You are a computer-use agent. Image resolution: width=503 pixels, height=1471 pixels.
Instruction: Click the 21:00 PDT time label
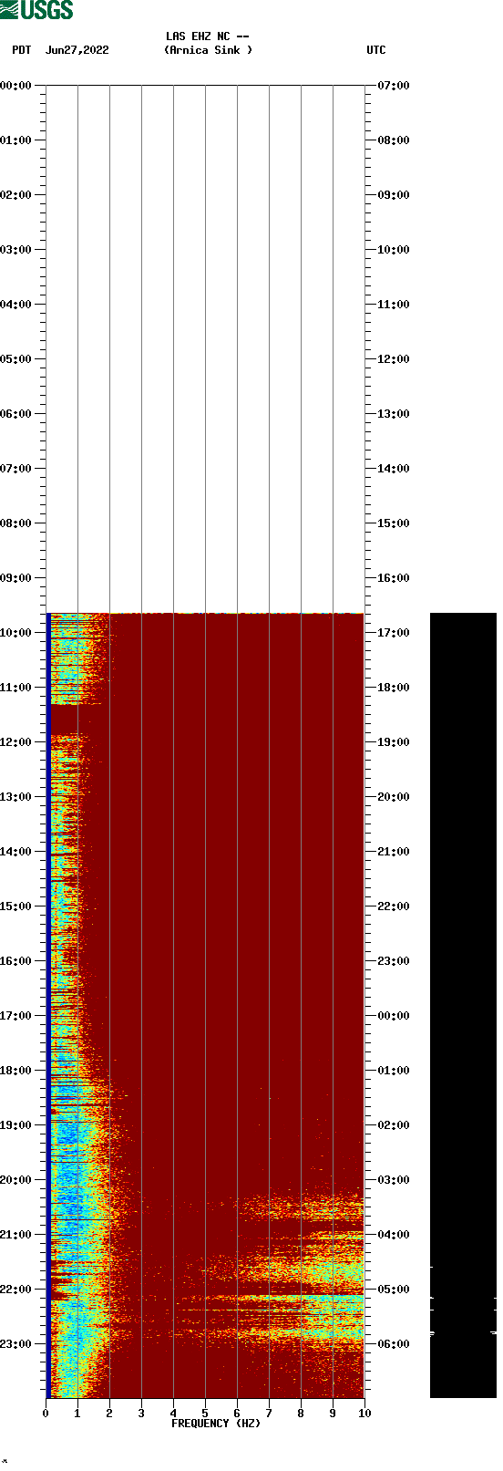click(x=15, y=1235)
